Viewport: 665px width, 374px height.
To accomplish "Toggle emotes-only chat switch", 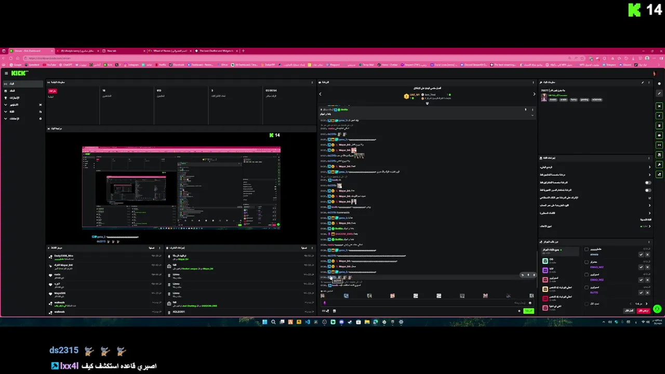I will [x=648, y=190].
